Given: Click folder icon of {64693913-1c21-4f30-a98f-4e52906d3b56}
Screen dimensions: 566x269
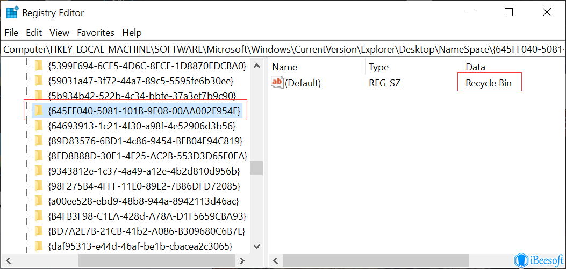Looking at the screenshot, I should [x=39, y=126].
